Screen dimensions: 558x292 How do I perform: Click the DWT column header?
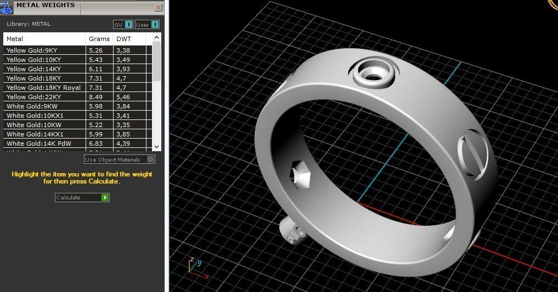point(129,39)
